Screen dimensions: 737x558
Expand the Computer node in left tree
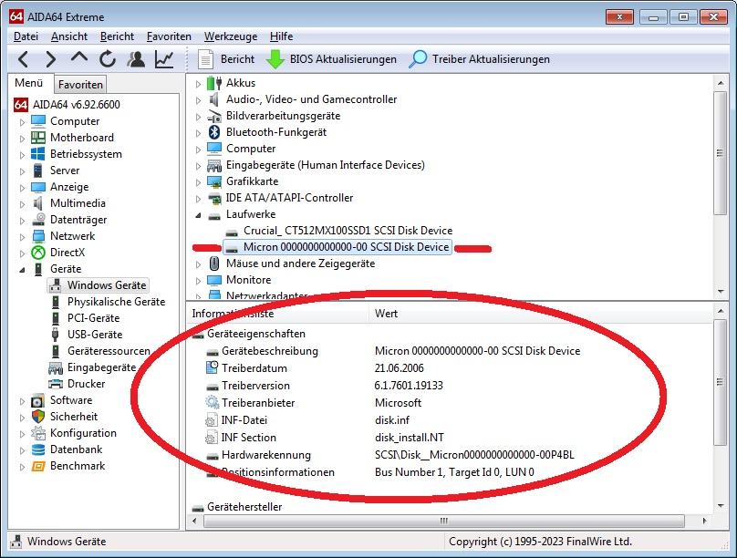click(x=22, y=122)
